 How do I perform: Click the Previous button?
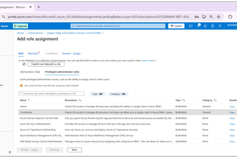coord(54,150)
